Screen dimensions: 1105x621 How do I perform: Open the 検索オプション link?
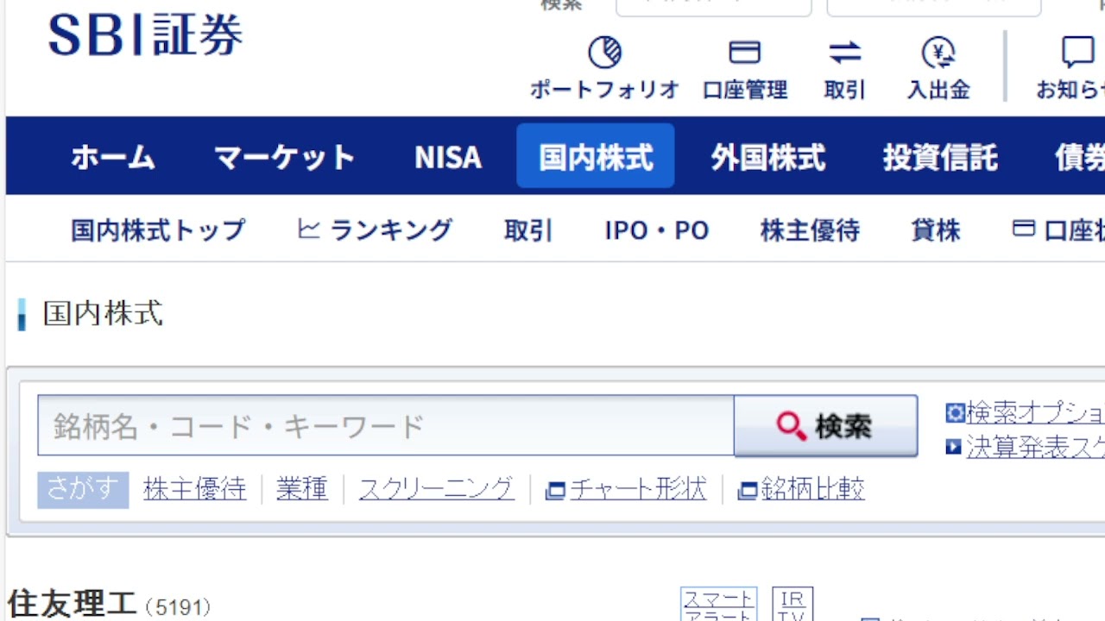point(1035,413)
